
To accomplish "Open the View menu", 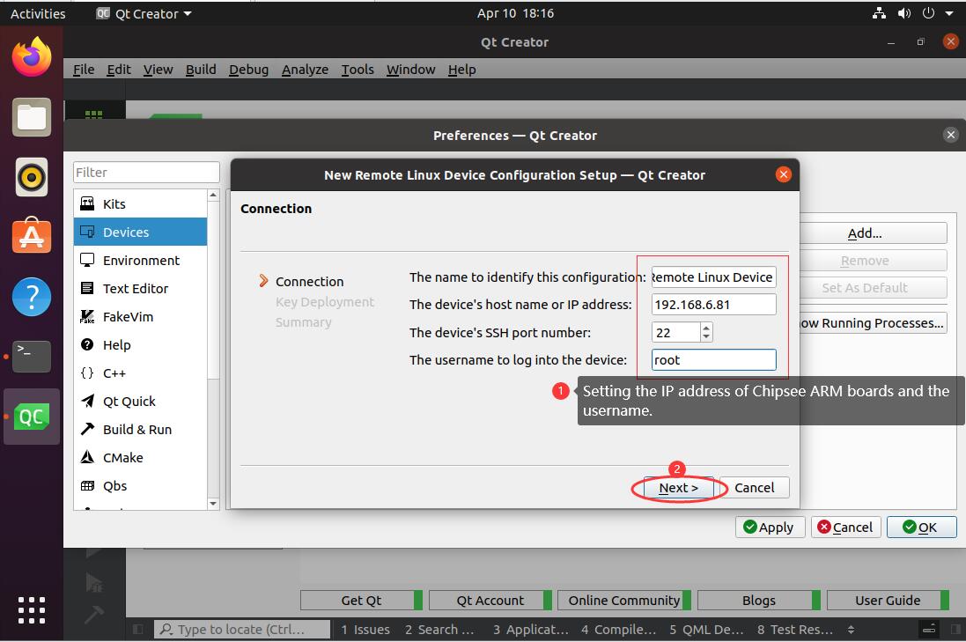I will click(x=159, y=70).
